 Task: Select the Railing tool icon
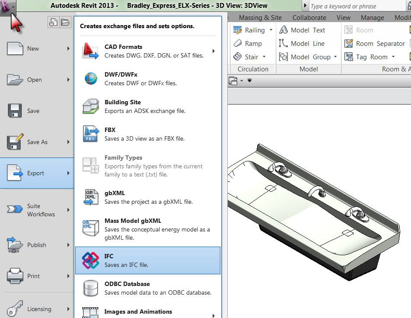point(237,30)
